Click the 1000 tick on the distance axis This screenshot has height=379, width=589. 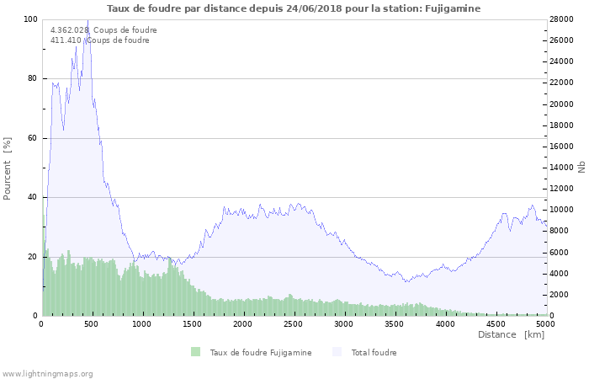(x=142, y=323)
